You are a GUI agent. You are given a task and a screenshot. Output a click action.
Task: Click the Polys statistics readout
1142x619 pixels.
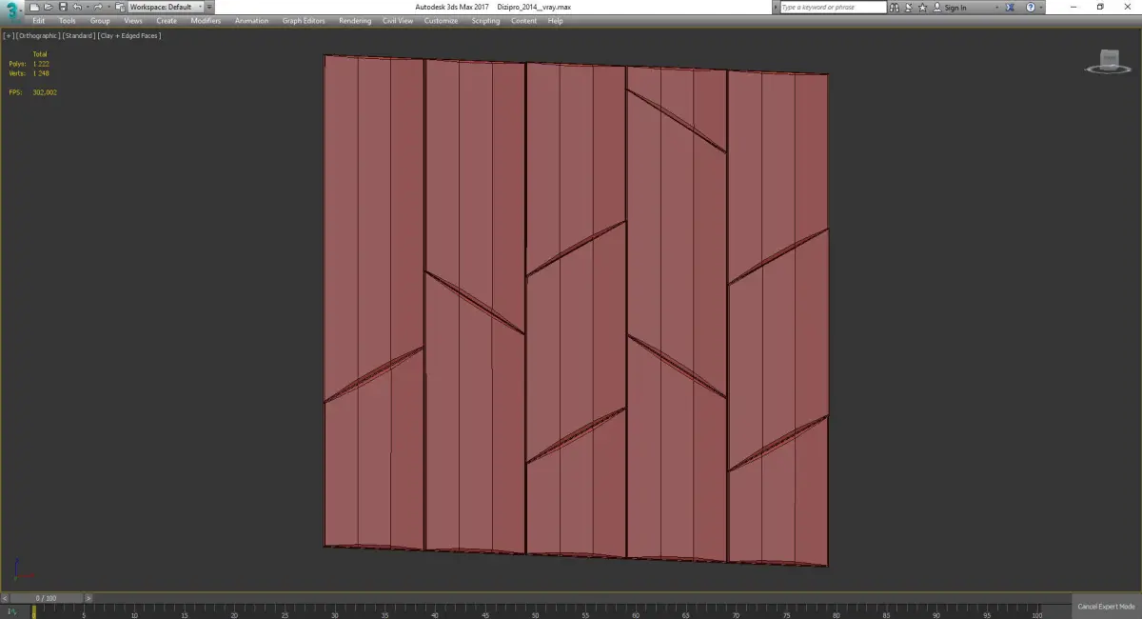coord(29,64)
